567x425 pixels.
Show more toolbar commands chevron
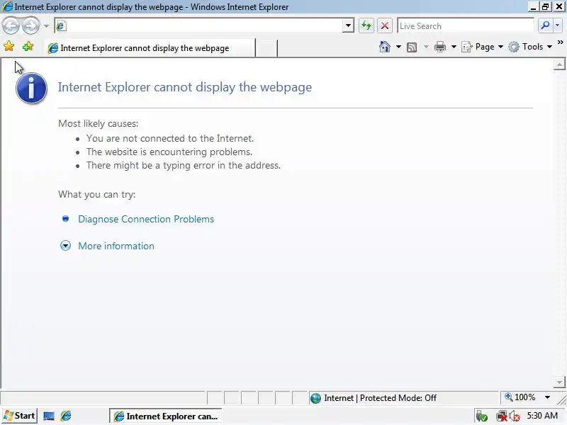[x=561, y=42]
